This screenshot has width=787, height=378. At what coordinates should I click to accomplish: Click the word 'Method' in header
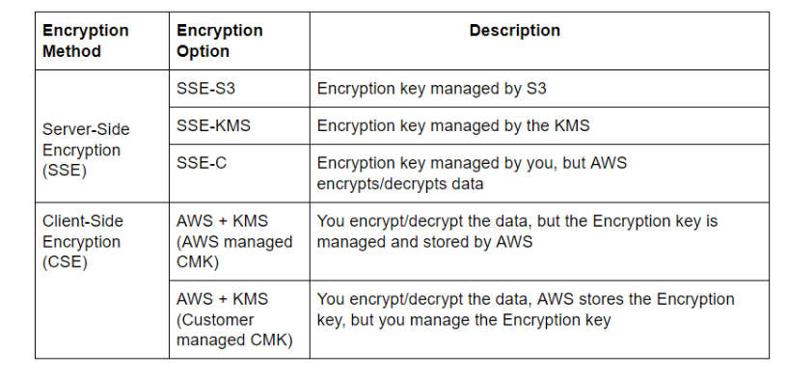click(71, 51)
